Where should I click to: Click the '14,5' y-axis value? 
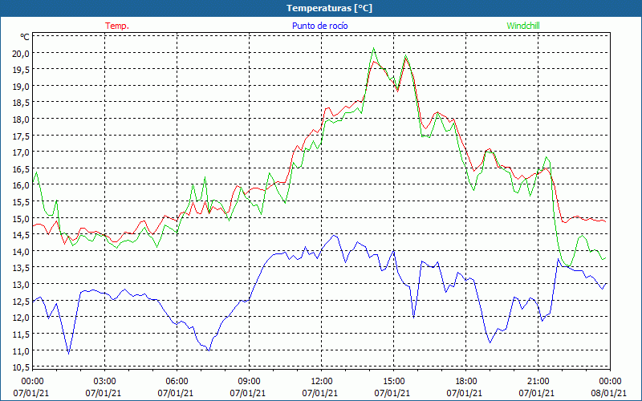pyautogui.click(x=22, y=235)
